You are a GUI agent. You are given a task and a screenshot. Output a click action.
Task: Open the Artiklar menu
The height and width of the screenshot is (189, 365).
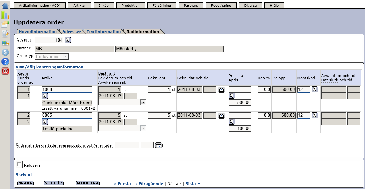[x=79, y=6]
